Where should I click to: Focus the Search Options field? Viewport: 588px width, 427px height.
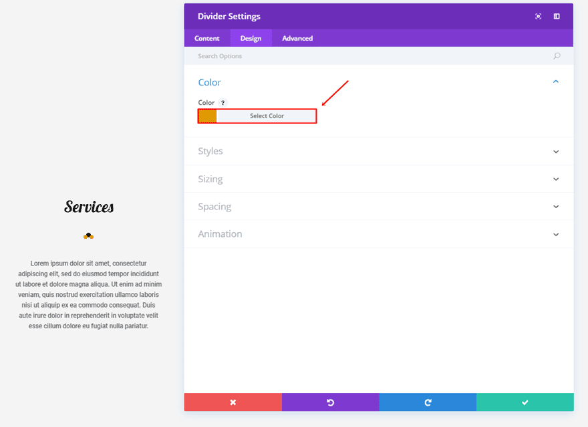[x=367, y=56]
